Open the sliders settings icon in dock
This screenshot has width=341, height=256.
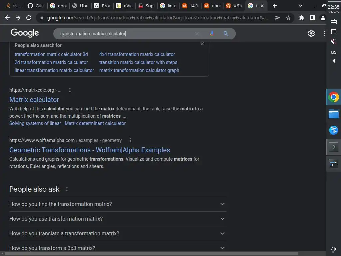[334, 164]
